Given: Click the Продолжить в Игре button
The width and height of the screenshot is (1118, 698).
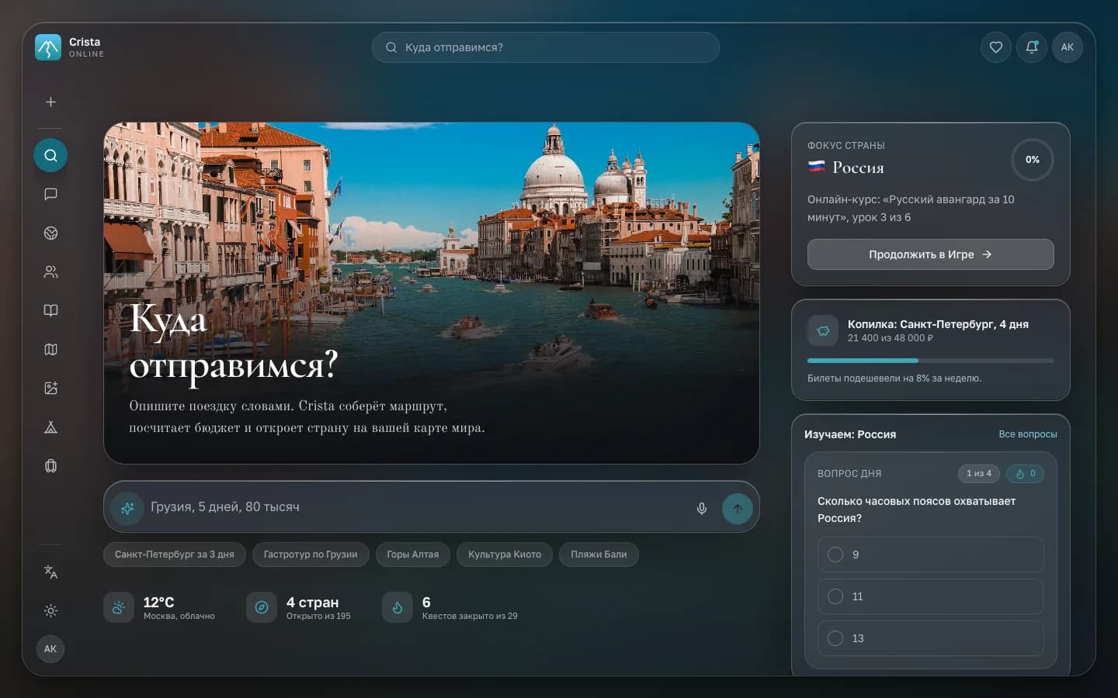Looking at the screenshot, I should (x=930, y=254).
